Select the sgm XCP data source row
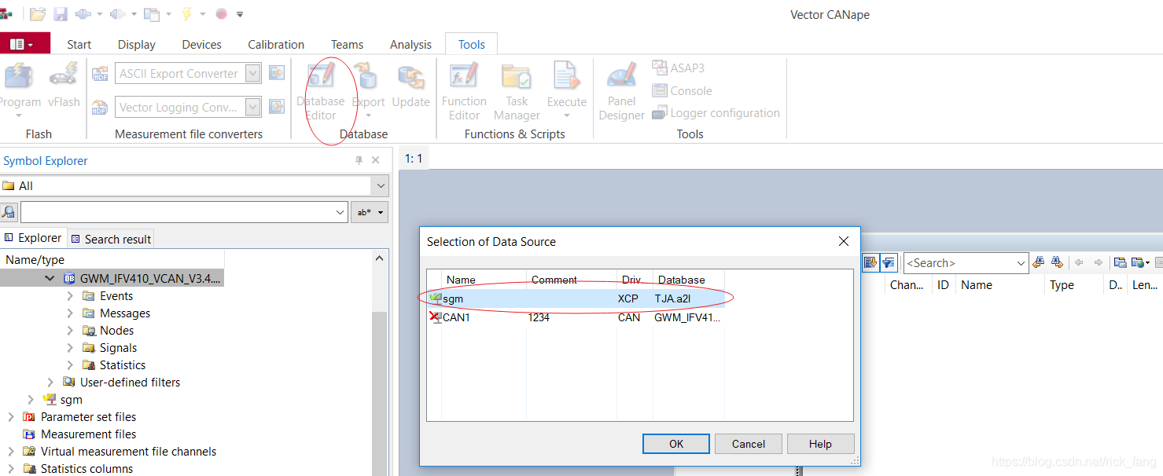Image resolution: width=1163 pixels, height=476 pixels. point(575,298)
